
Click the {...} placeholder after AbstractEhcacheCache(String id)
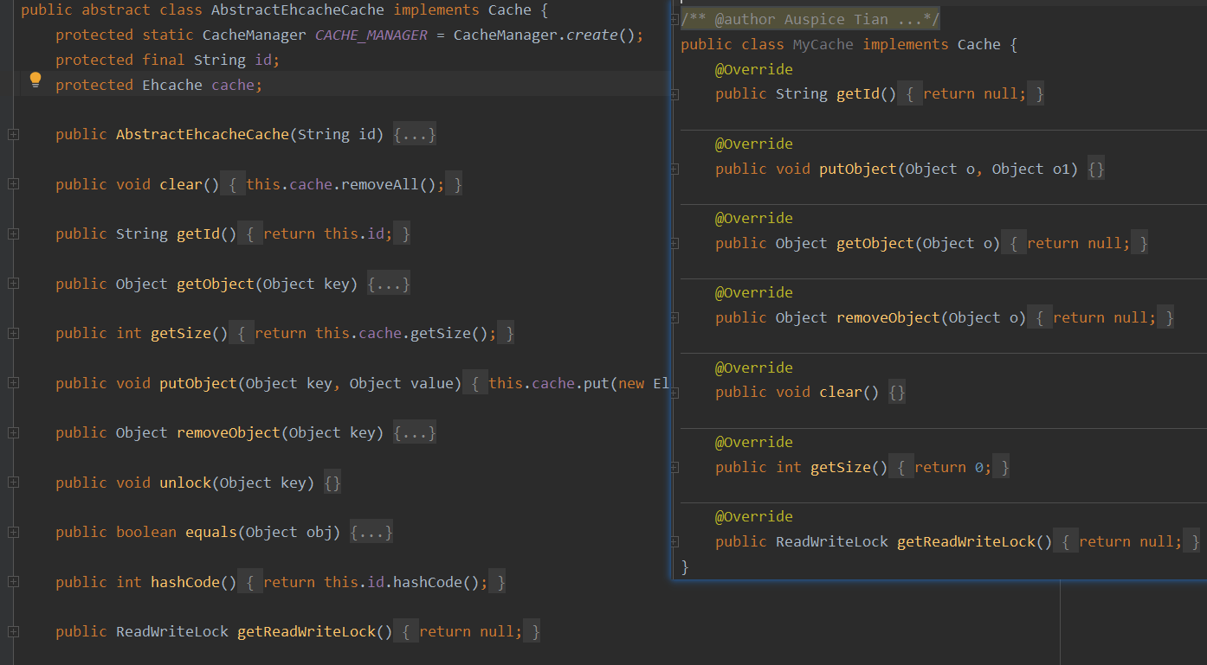click(x=415, y=134)
